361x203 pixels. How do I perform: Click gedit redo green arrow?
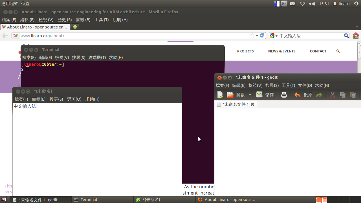click(x=319, y=95)
